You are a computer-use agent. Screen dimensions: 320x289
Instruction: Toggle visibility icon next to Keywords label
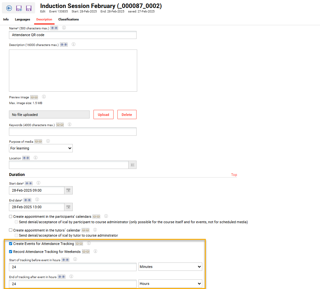point(60,125)
